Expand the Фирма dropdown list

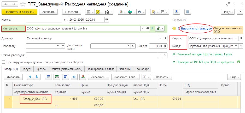(x=236, y=38)
